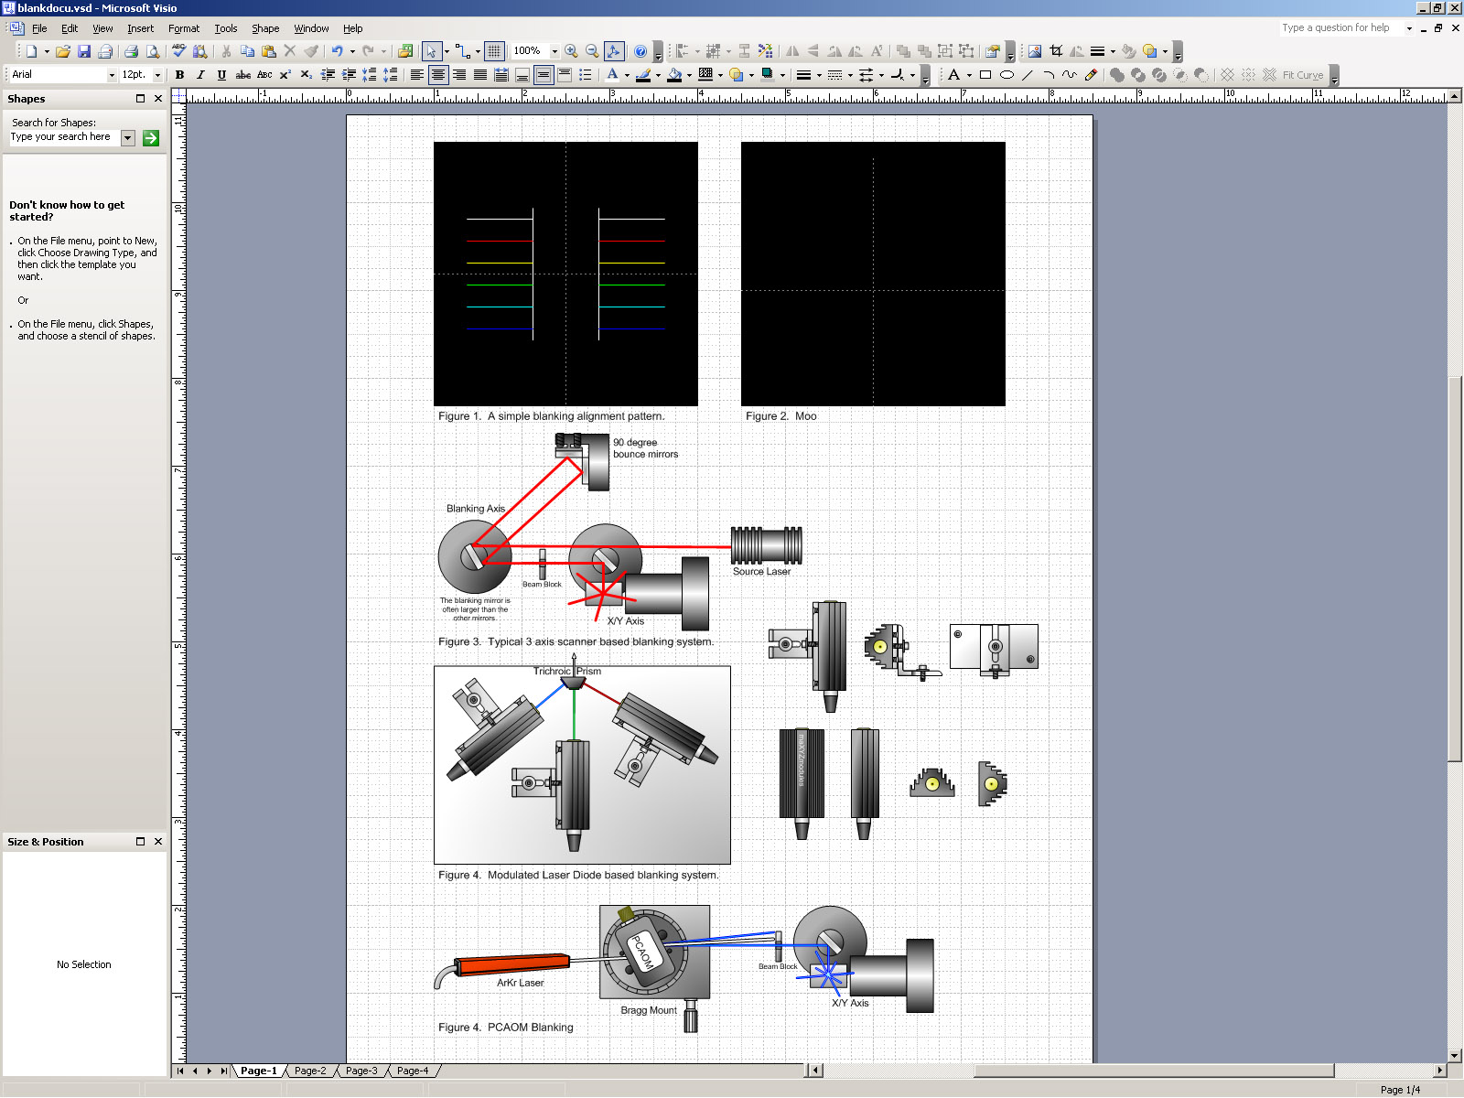Image resolution: width=1464 pixels, height=1098 pixels.
Task: Run the spelling check icon
Action: coord(179,51)
